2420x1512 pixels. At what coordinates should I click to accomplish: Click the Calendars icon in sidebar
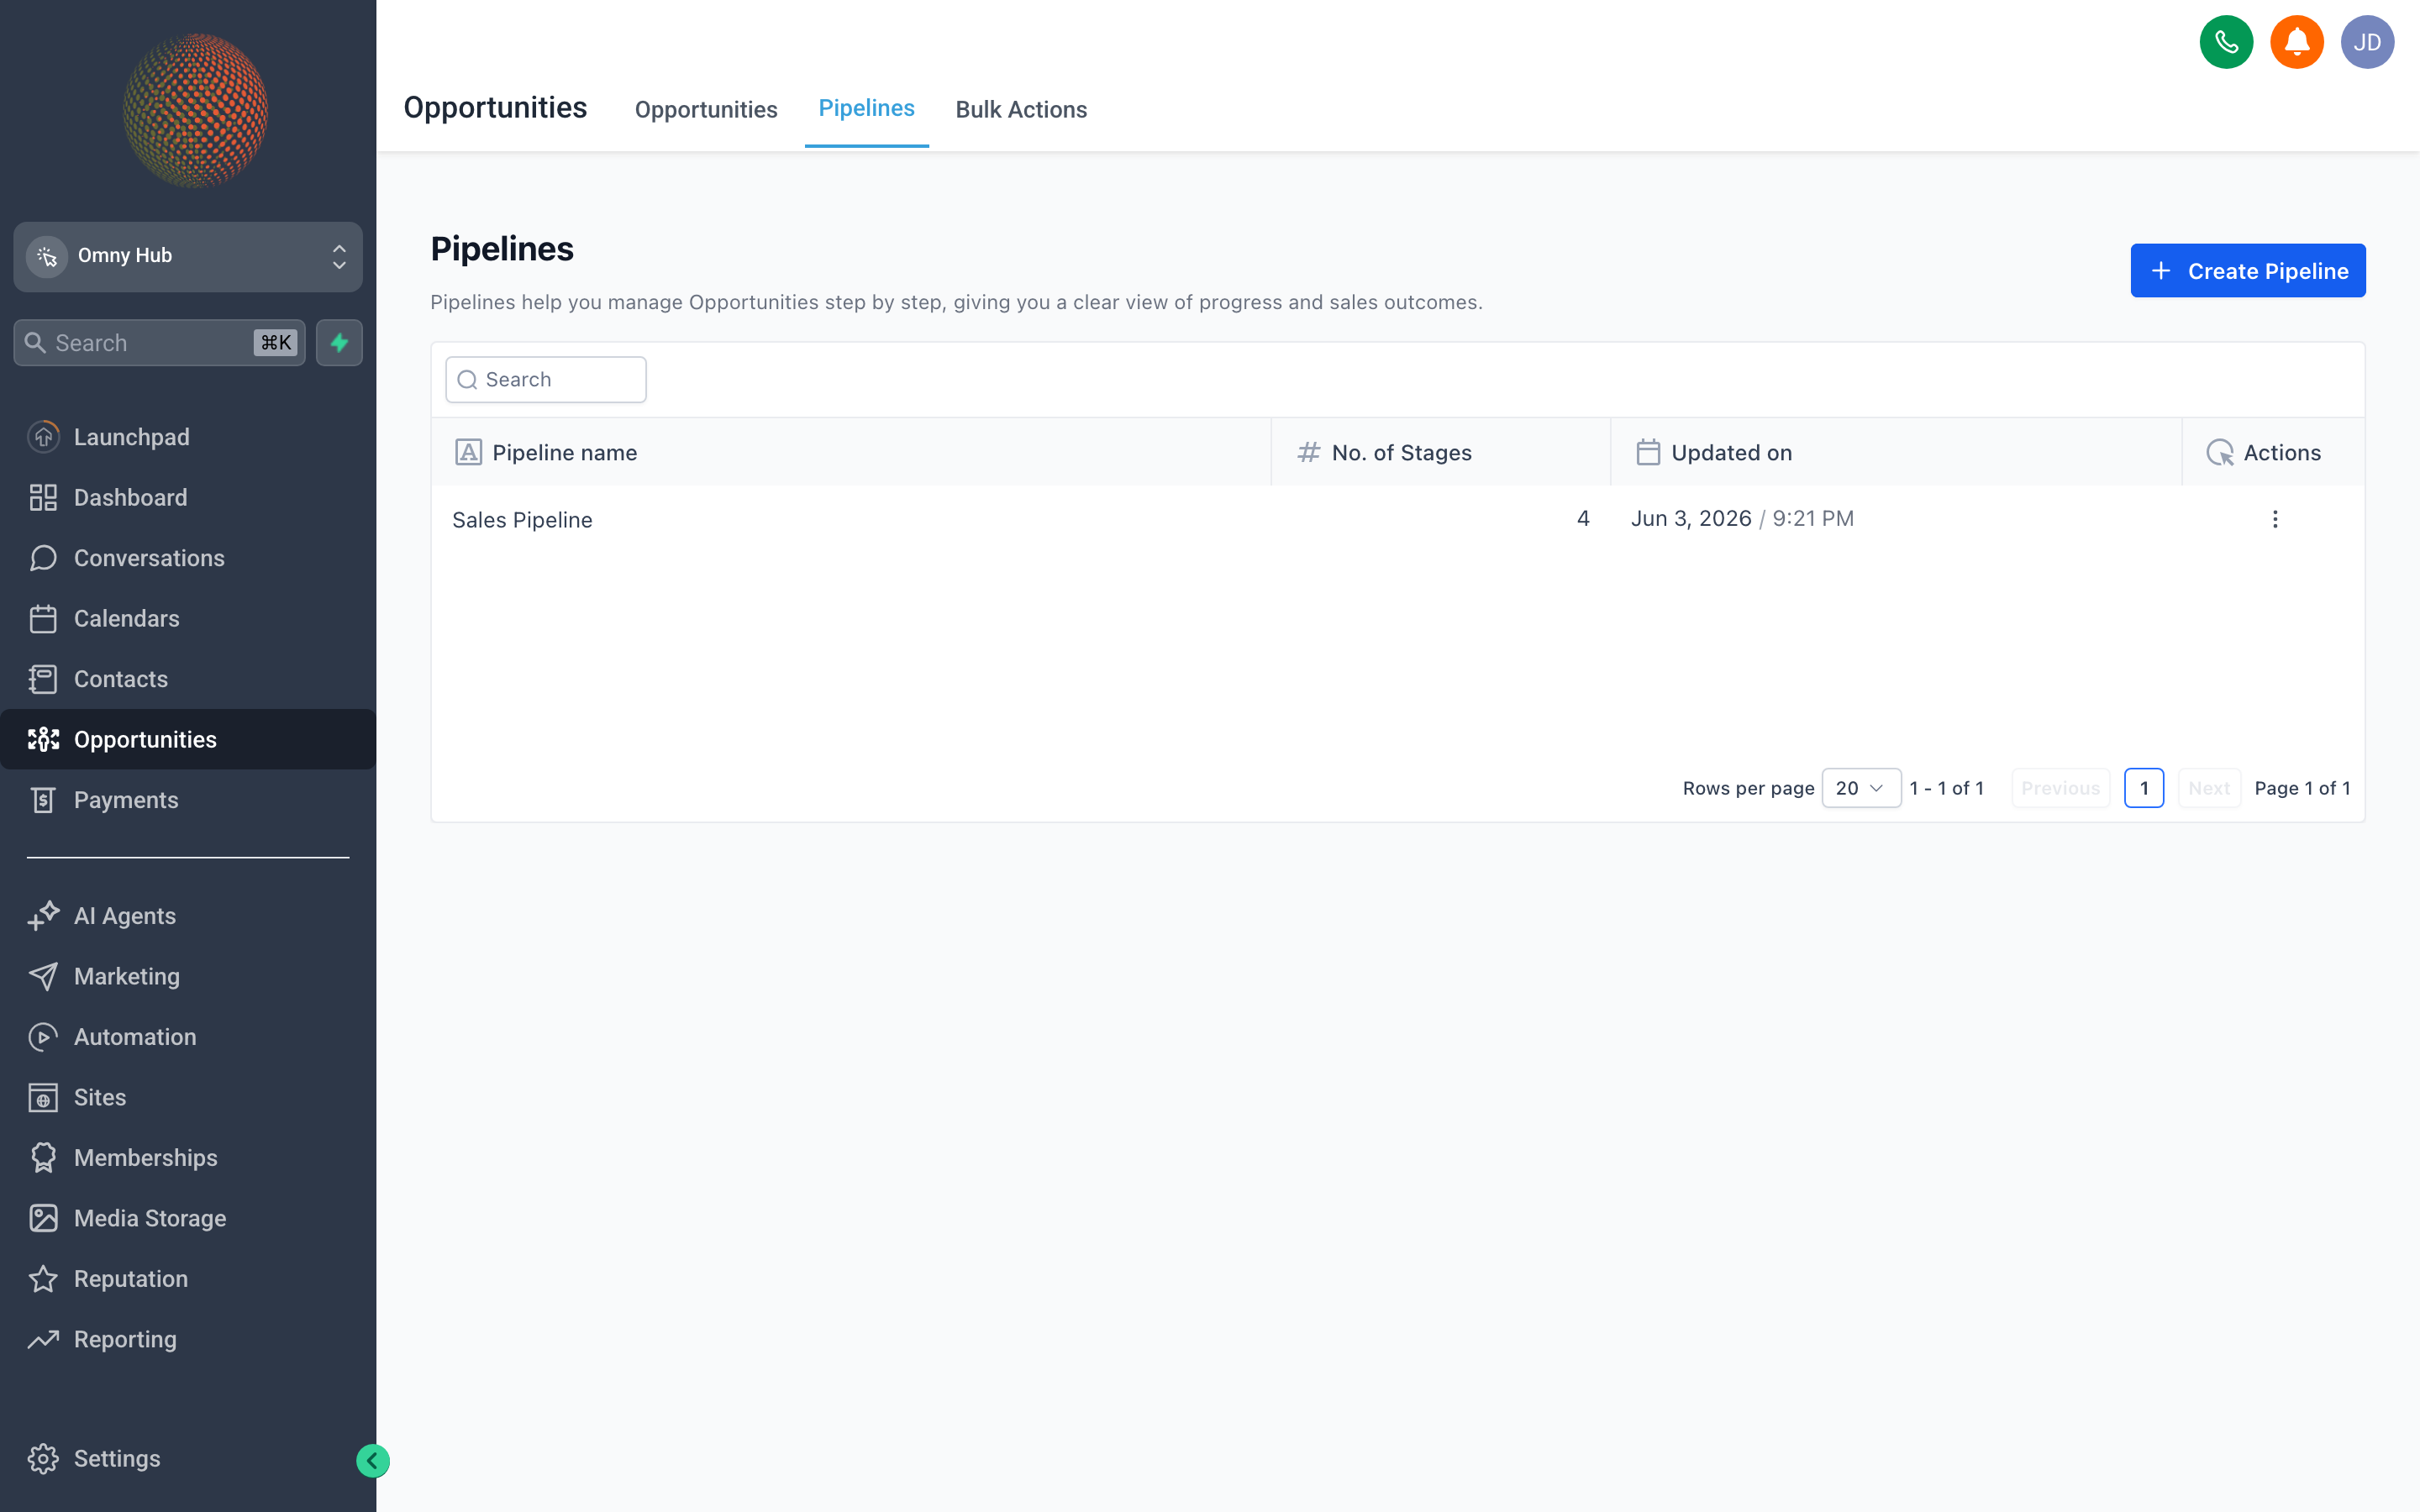[43, 618]
